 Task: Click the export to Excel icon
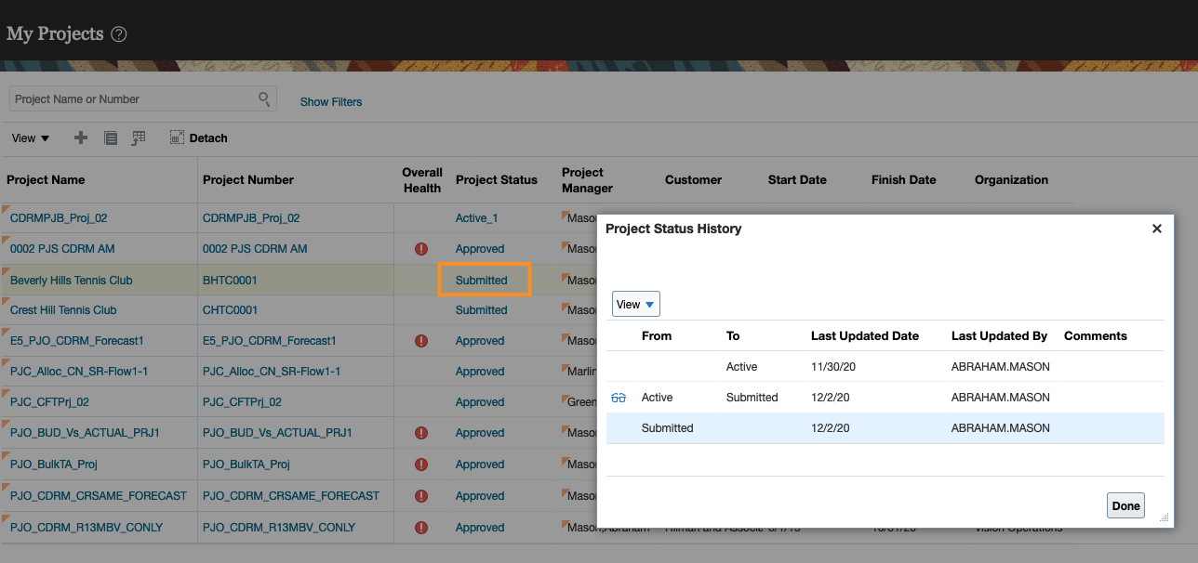[x=139, y=138]
